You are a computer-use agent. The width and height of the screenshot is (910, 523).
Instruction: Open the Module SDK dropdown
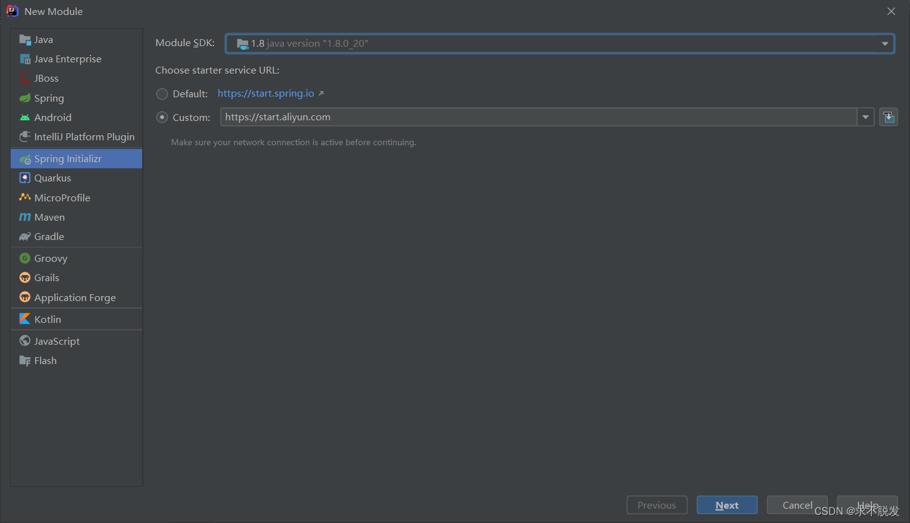click(884, 43)
